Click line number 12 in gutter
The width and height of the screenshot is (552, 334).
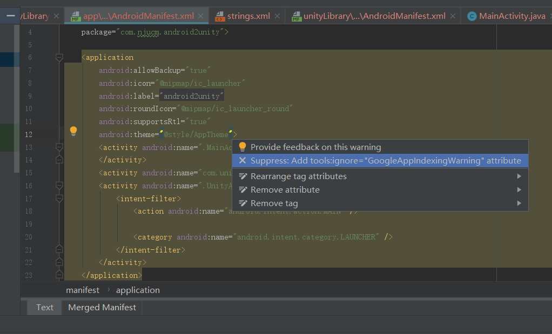29,134
